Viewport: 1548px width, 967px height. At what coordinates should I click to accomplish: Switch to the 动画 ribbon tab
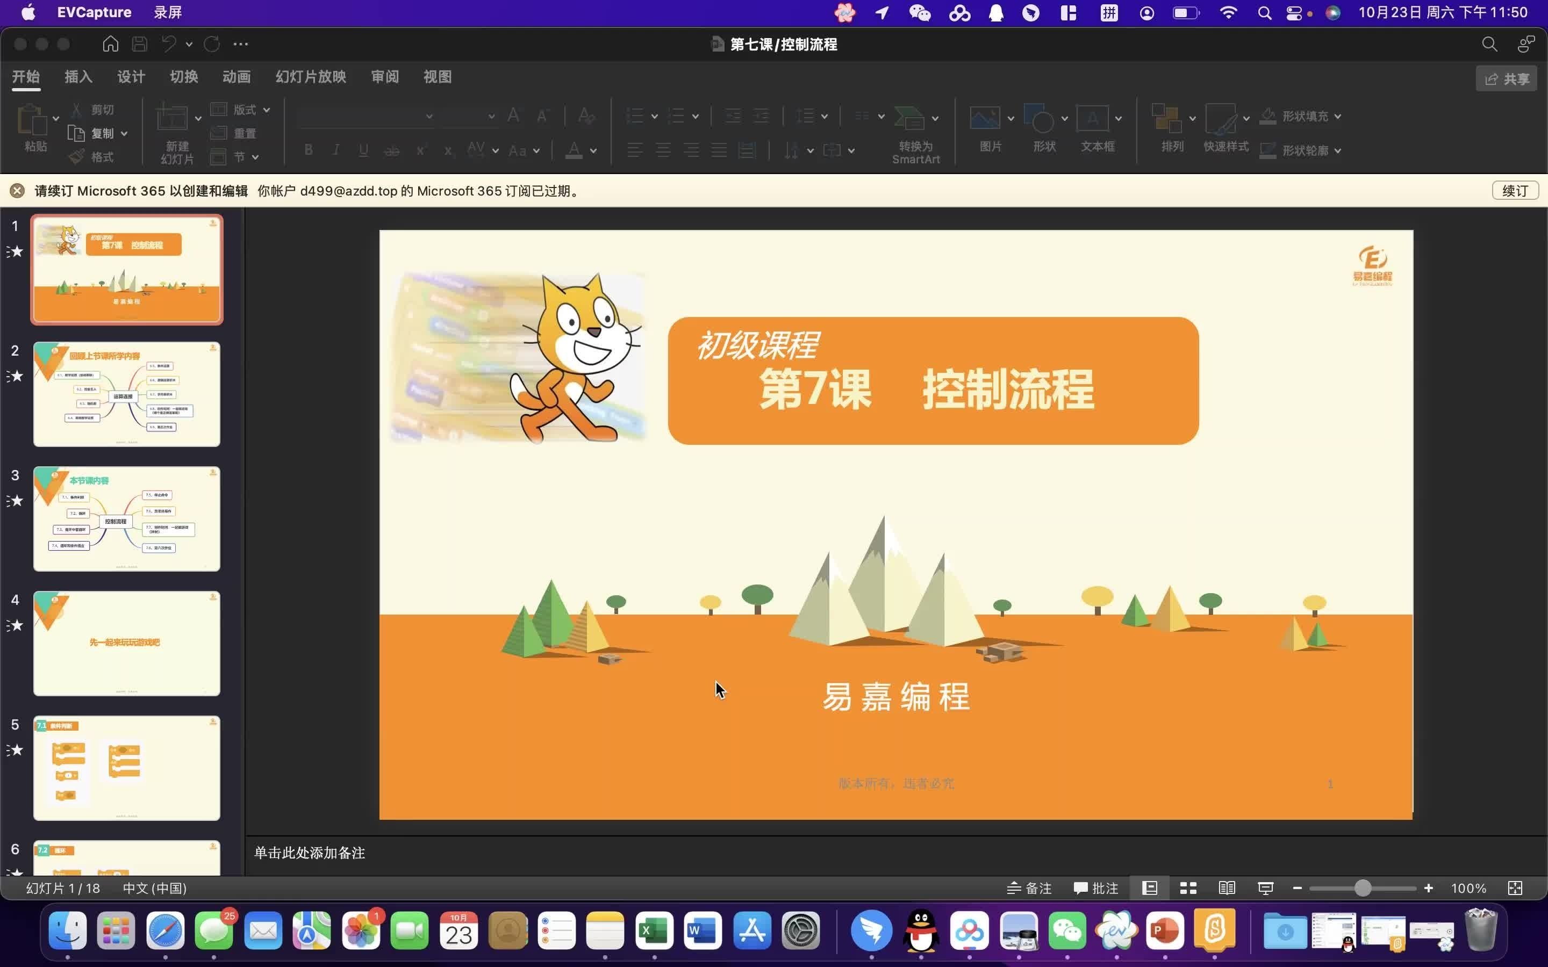pyautogui.click(x=236, y=77)
